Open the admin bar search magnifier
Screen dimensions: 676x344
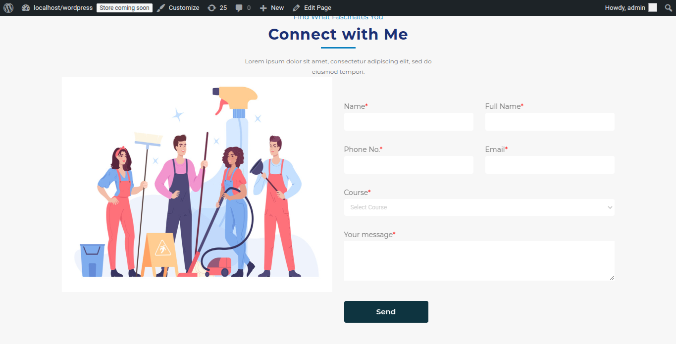click(x=668, y=8)
